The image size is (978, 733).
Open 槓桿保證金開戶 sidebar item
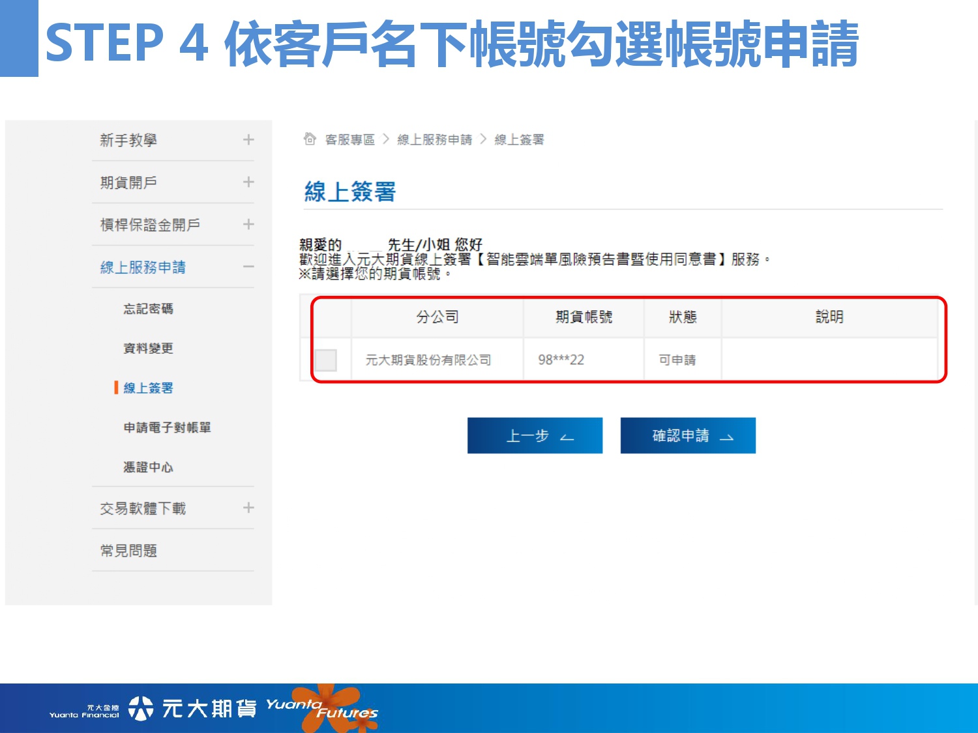(x=150, y=225)
